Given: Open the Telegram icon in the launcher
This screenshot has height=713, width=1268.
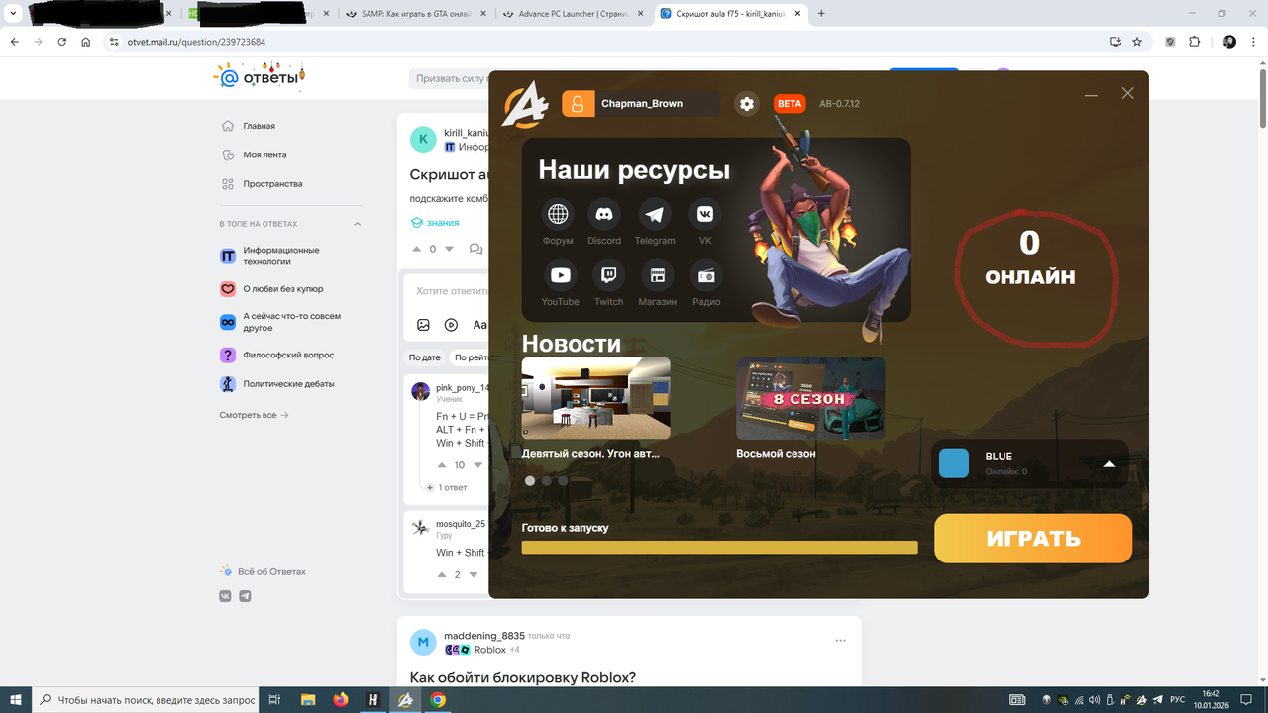Looking at the screenshot, I should [654, 214].
